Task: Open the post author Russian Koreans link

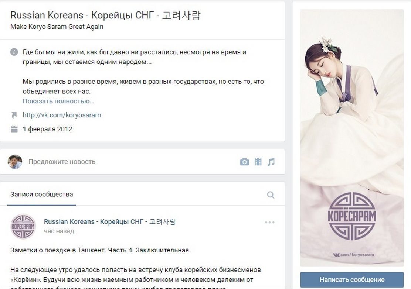Action: 110,221
